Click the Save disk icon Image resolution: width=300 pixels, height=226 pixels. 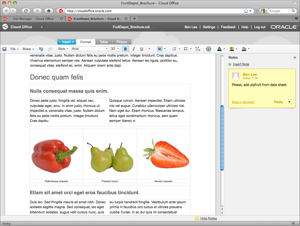pyautogui.click(x=4, y=49)
